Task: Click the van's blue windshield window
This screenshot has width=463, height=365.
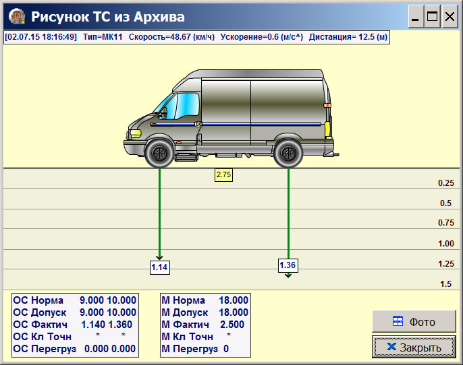Action: (178, 104)
